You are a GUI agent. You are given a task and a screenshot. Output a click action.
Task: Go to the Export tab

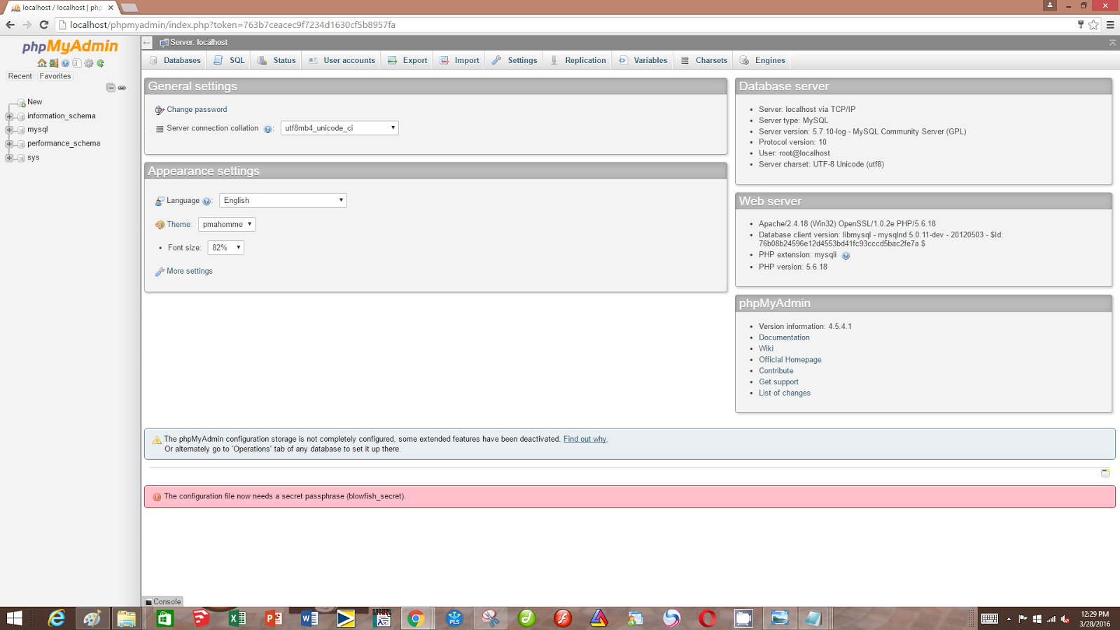(407, 60)
